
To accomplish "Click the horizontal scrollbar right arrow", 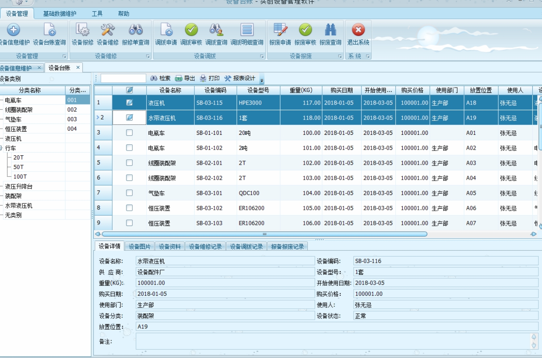I will coord(533,234).
